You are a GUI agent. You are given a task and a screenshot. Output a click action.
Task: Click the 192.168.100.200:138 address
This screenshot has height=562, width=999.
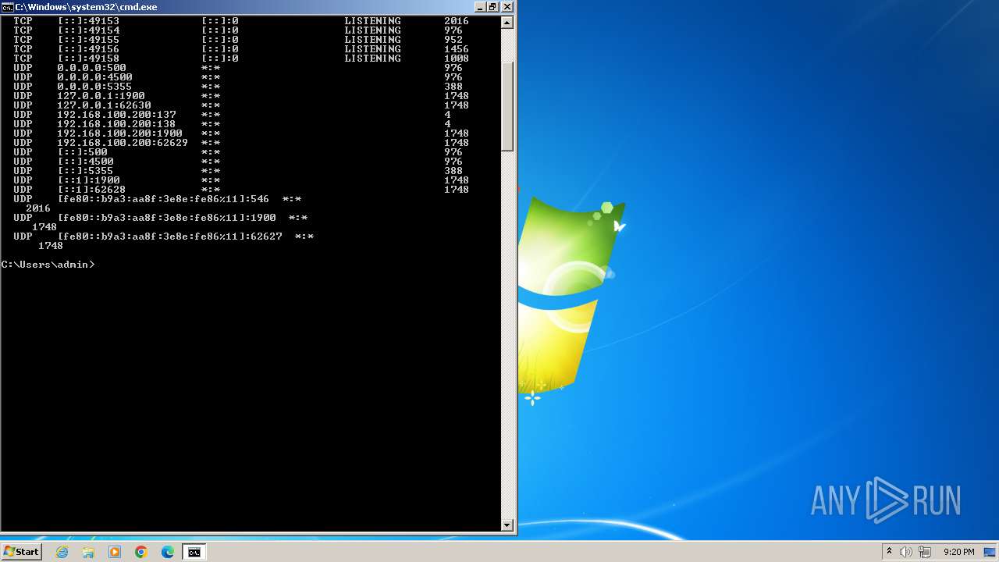pyautogui.click(x=116, y=124)
